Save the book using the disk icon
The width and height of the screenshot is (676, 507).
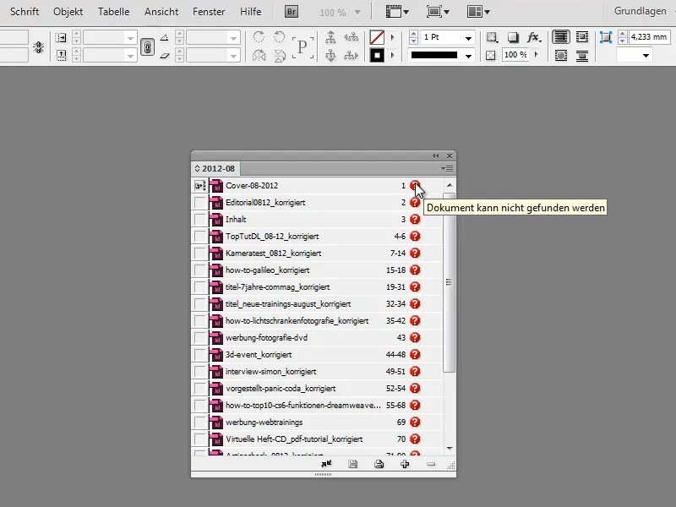(x=352, y=463)
